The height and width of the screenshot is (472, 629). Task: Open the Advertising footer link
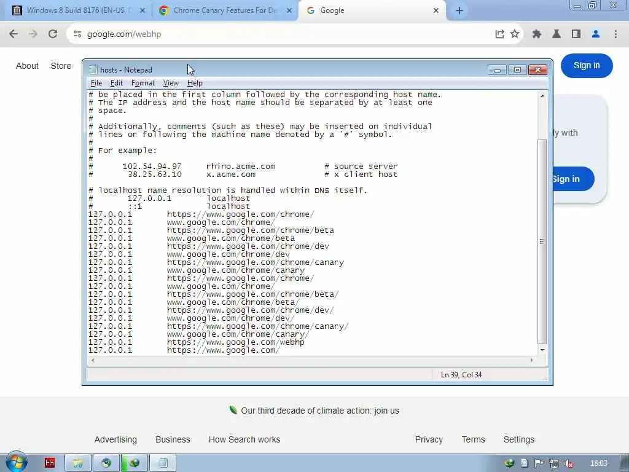[x=115, y=439]
